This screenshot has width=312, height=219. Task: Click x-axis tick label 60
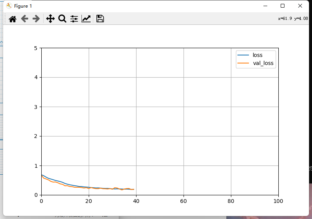pos(184,201)
